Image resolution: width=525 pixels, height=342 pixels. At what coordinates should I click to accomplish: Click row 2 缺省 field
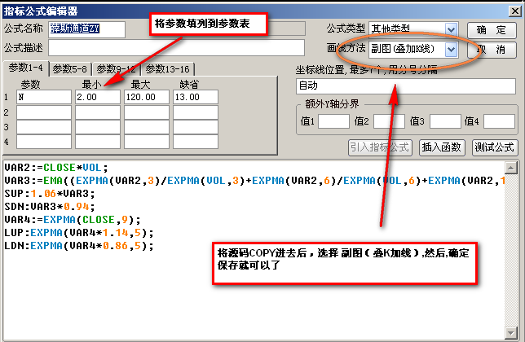(196, 112)
